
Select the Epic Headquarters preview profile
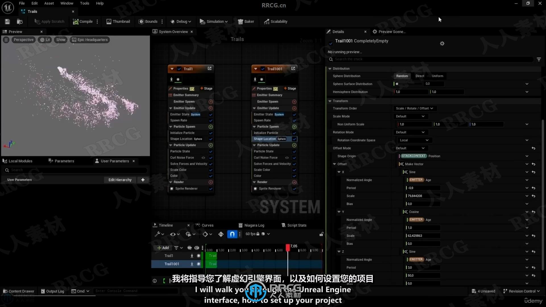click(90, 40)
